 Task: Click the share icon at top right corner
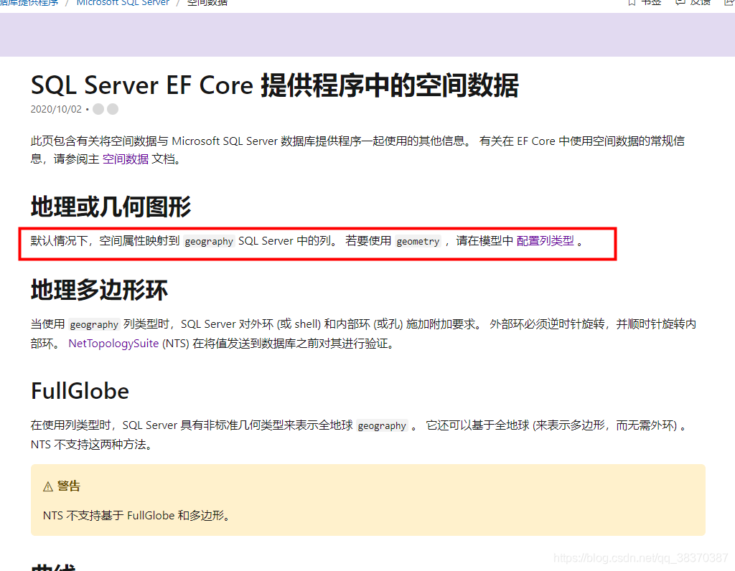pyautogui.click(x=728, y=2)
